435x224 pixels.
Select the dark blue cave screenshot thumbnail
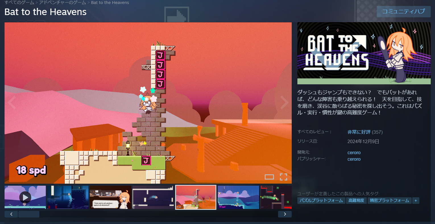tap(68, 197)
